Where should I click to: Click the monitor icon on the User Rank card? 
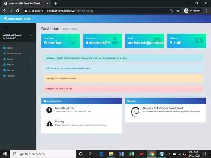[73, 40]
